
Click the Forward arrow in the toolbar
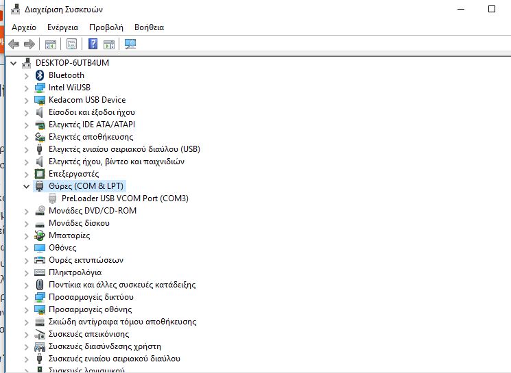point(29,44)
